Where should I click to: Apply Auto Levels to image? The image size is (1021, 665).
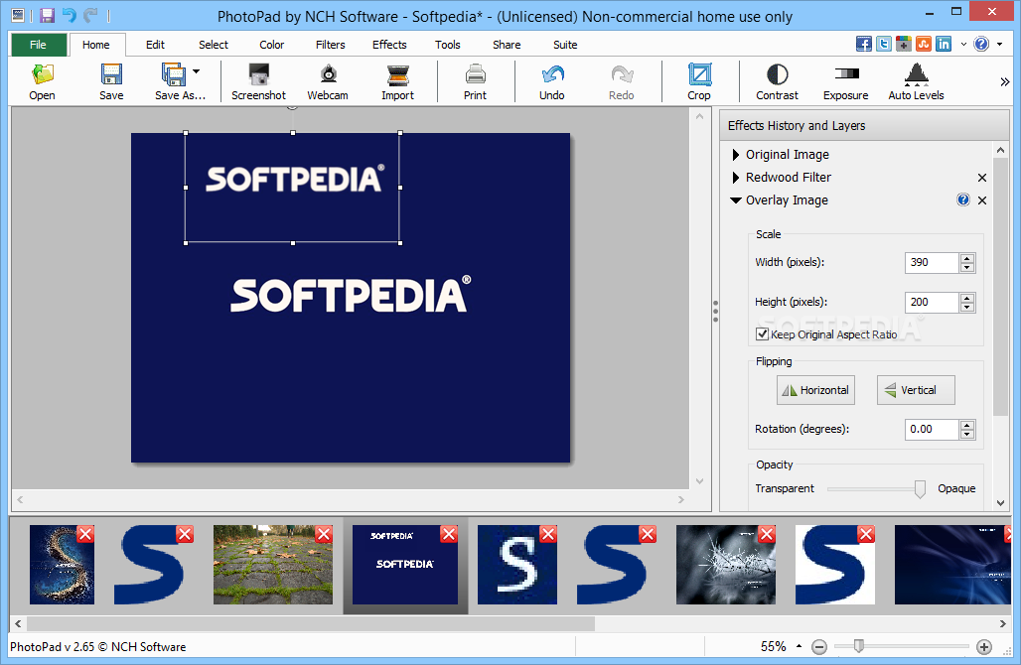(916, 81)
